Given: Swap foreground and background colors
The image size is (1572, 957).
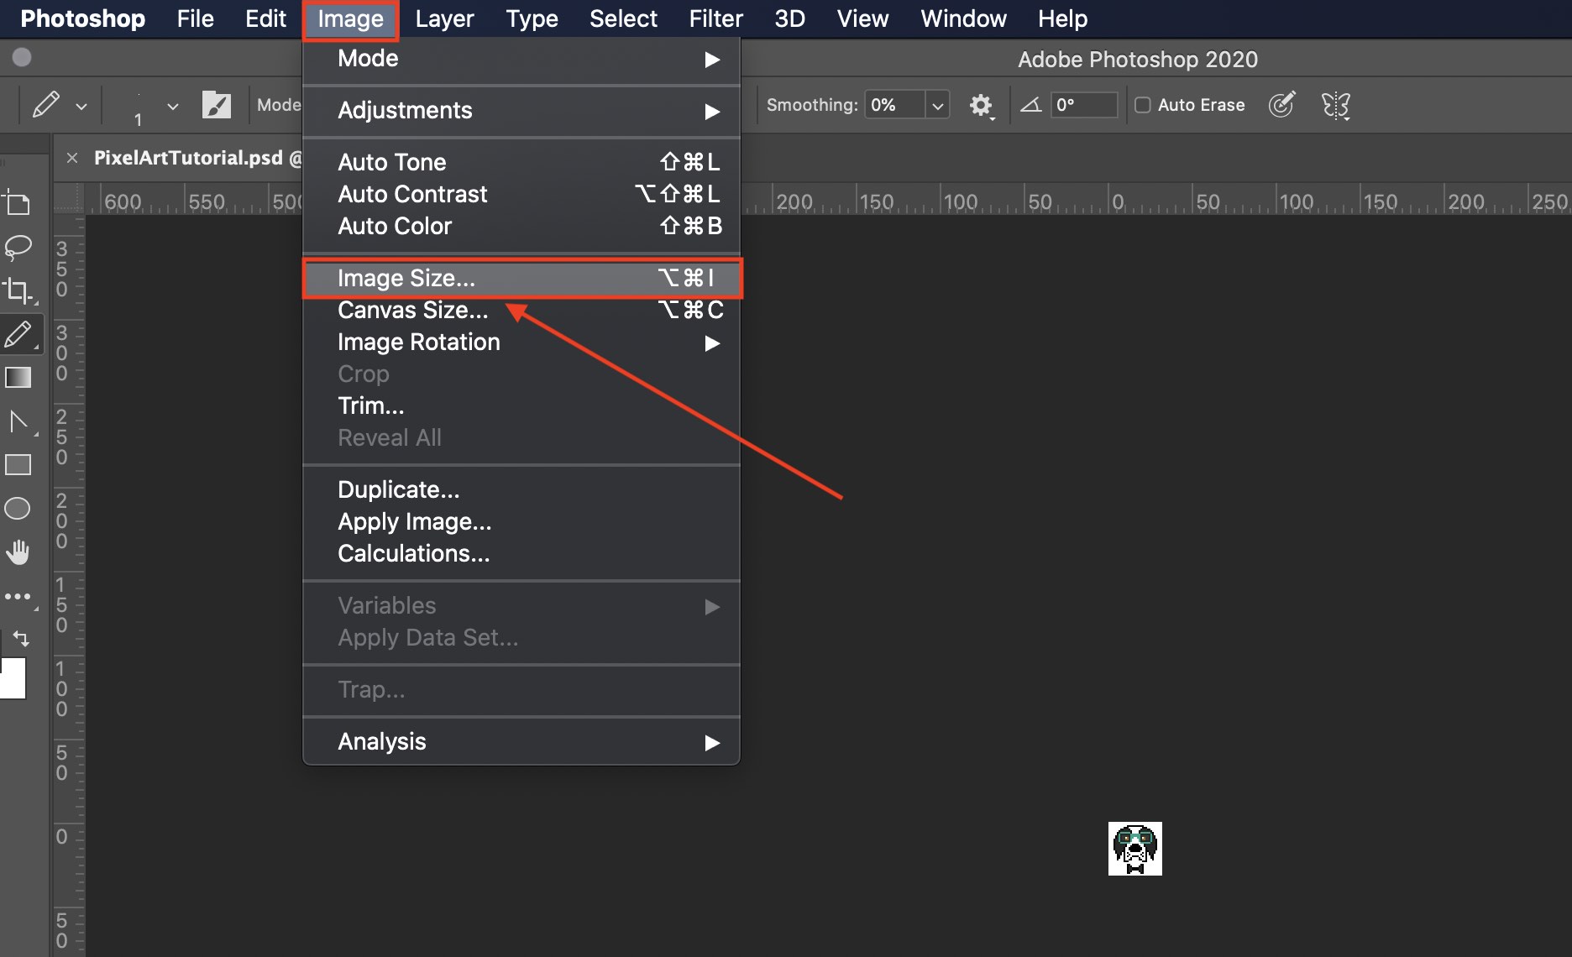Looking at the screenshot, I should (21, 639).
